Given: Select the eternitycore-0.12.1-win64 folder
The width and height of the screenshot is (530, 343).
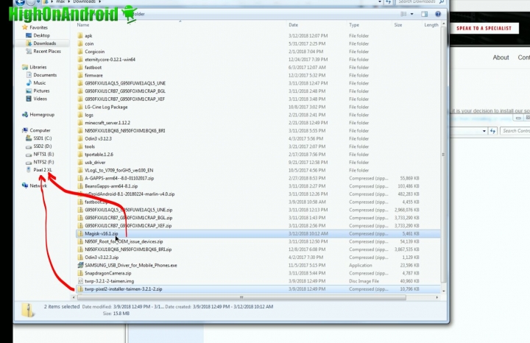Looking at the screenshot, I should [x=110, y=60].
